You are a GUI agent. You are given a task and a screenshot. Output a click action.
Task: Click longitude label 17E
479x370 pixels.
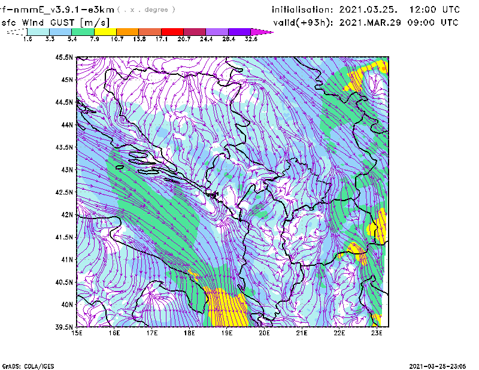coord(152,333)
